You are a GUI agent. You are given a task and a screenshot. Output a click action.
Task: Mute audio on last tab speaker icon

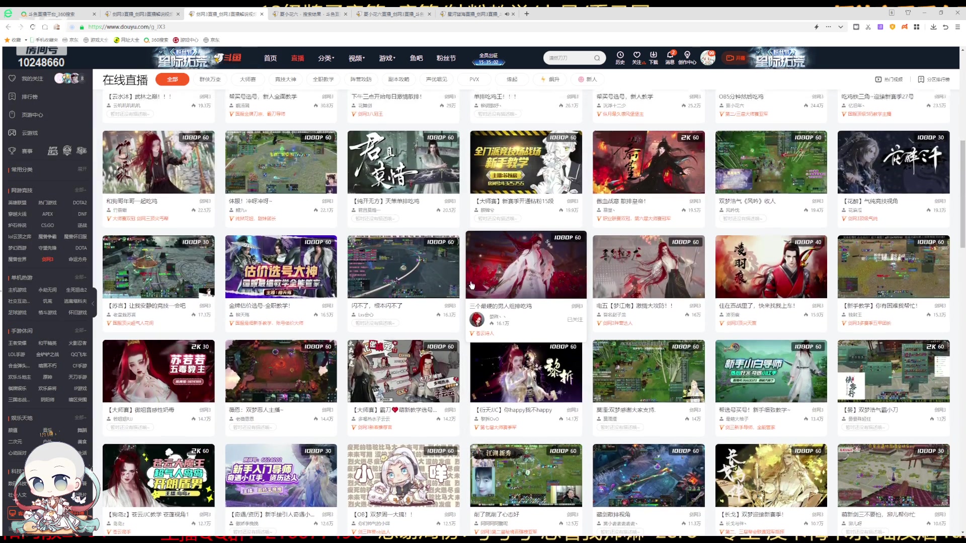point(507,14)
